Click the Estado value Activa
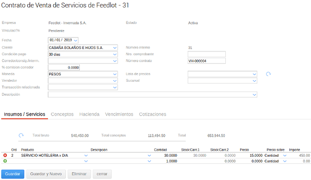The image size is (311, 180). pyautogui.click(x=193, y=23)
